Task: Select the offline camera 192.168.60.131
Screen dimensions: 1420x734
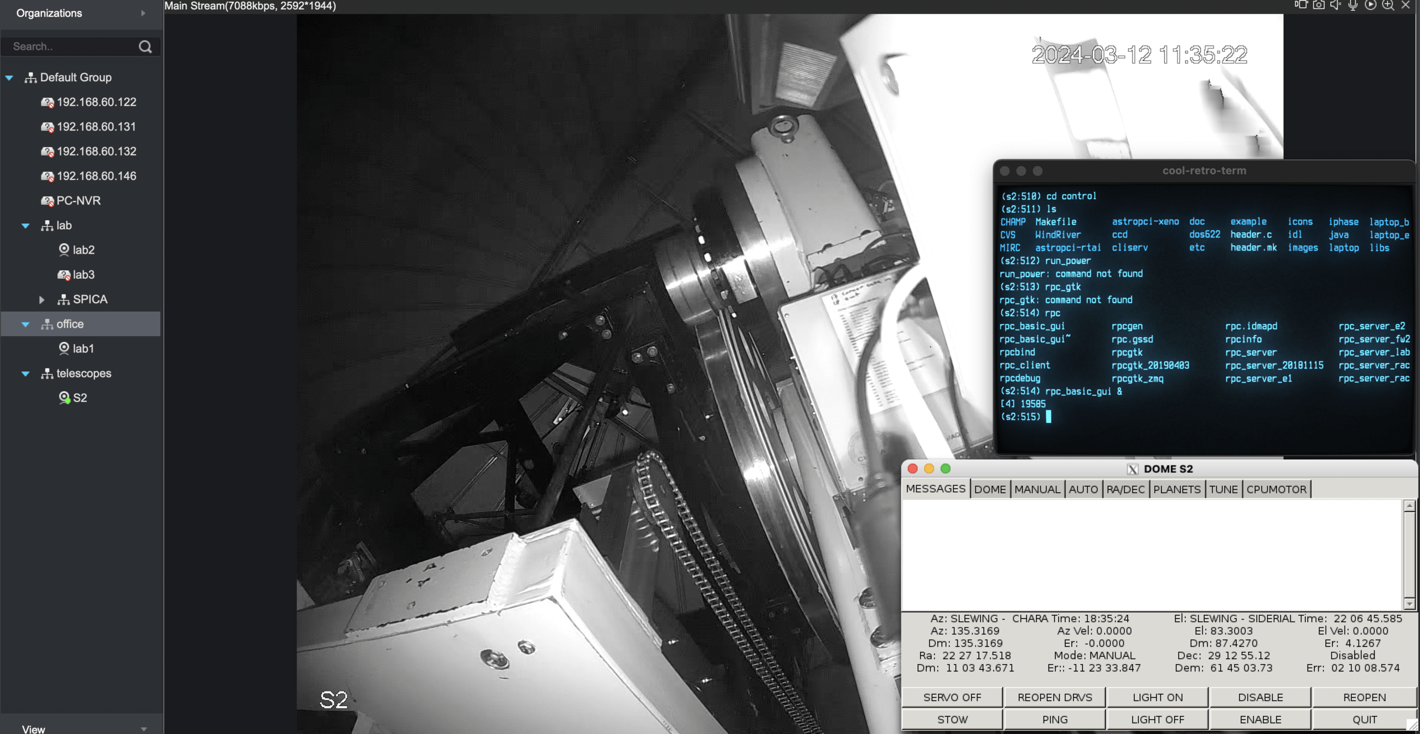Action: click(x=96, y=127)
